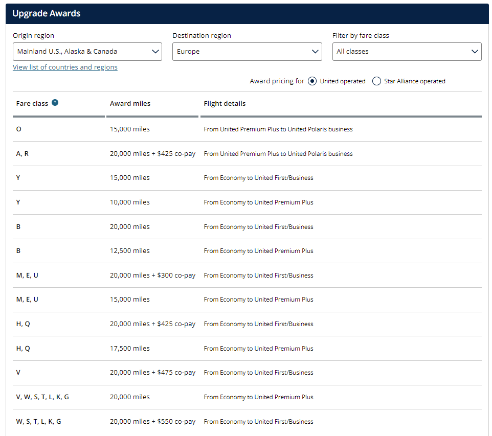Viewport: 492px width, 436px height.
Task: Click the Upgrade Awards heading
Action: coord(47,13)
